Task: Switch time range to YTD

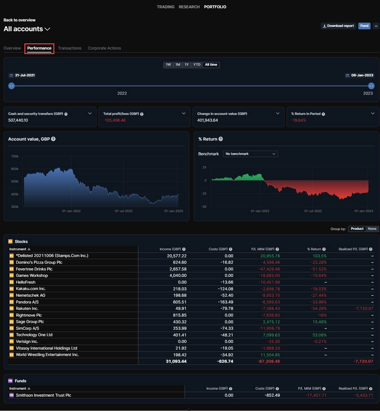Action: pyautogui.click(x=197, y=65)
